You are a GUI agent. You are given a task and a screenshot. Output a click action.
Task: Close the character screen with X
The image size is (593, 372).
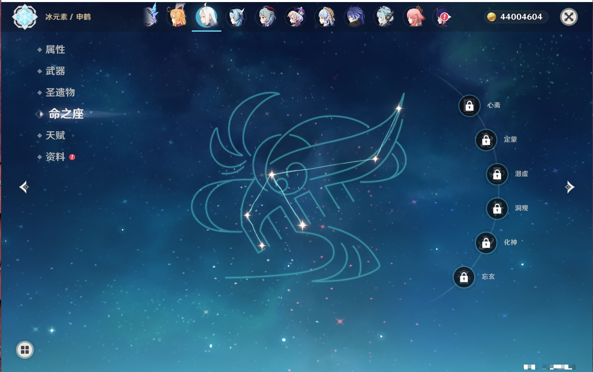(569, 17)
